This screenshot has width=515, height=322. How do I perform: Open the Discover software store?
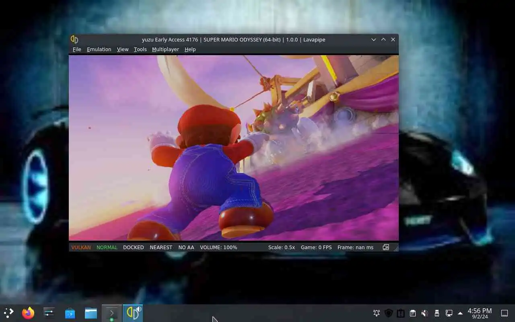coord(70,313)
